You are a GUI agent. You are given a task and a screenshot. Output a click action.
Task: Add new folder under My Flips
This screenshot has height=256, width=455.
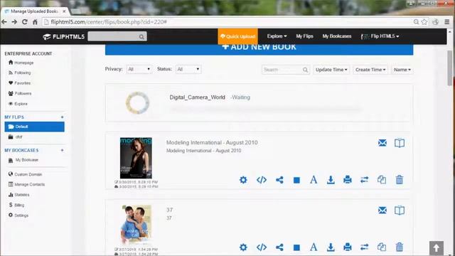62,117
